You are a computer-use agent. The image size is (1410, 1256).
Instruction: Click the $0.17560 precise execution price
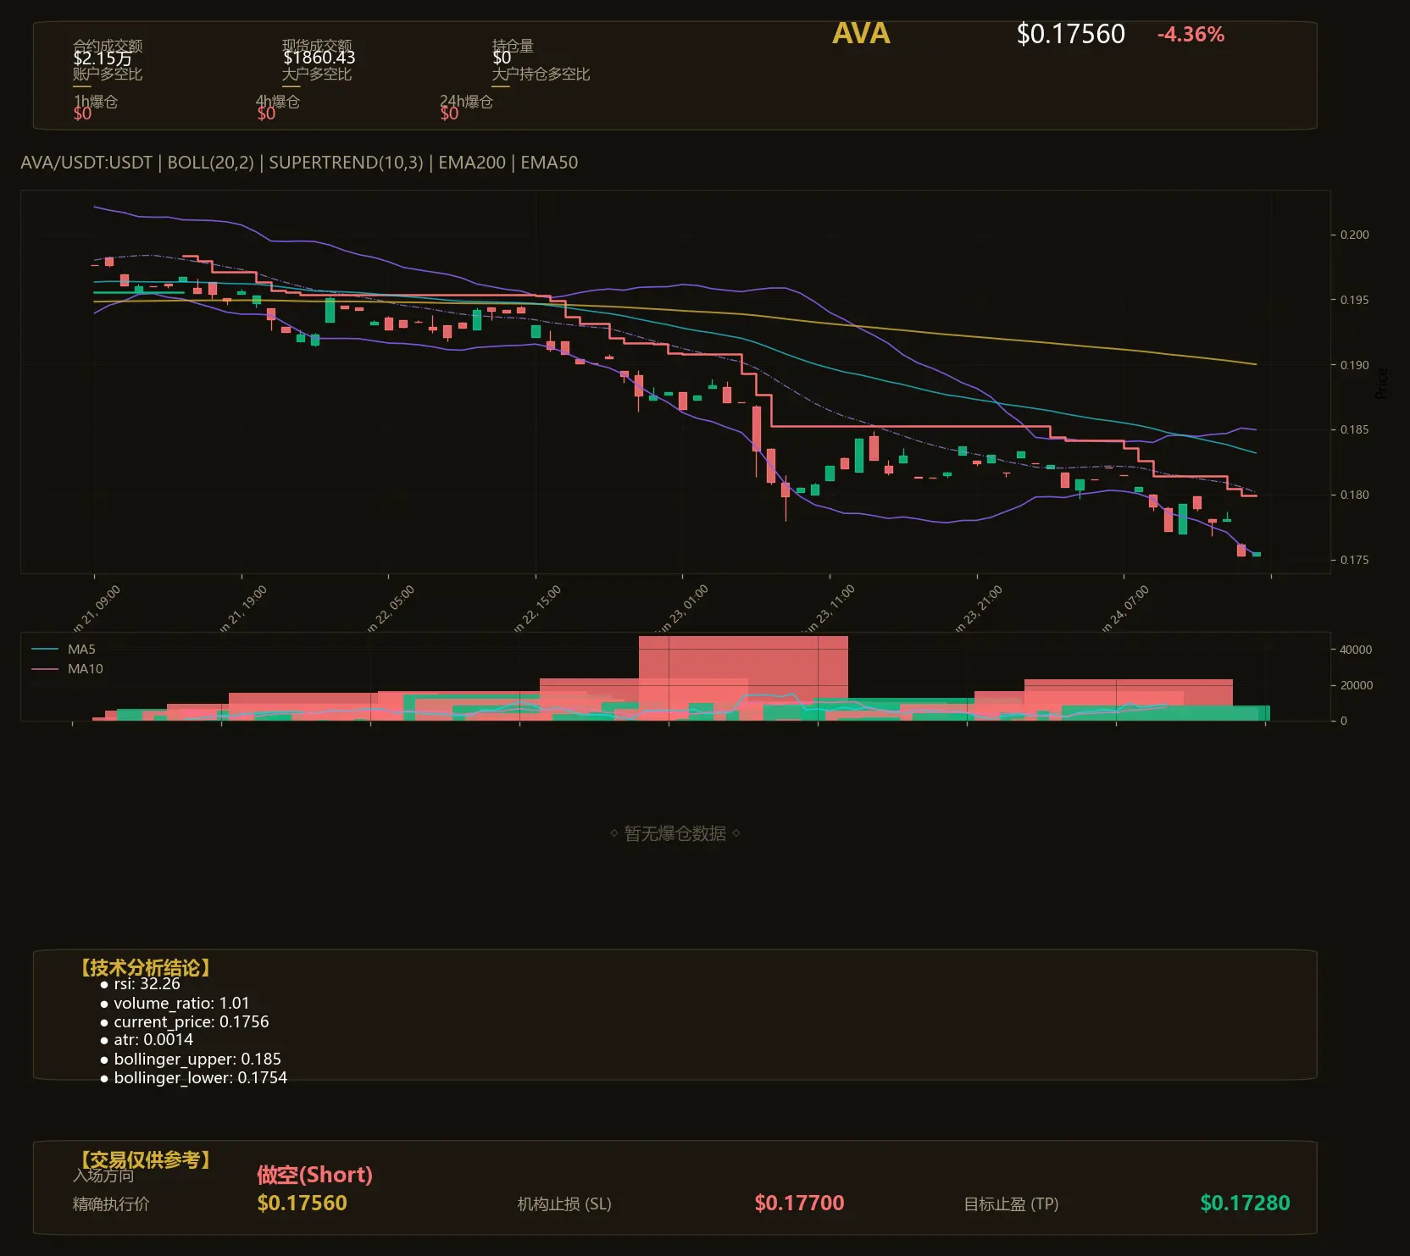303,1203
